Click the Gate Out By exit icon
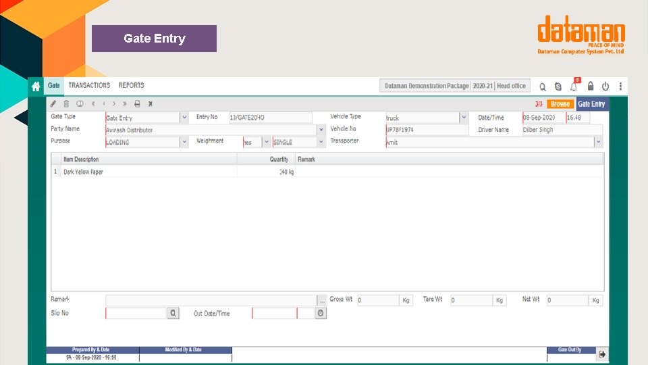This screenshot has width=648, height=365. click(602, 354)
